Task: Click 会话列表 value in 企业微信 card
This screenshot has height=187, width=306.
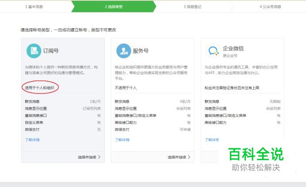Action: (x=273, y=108)
